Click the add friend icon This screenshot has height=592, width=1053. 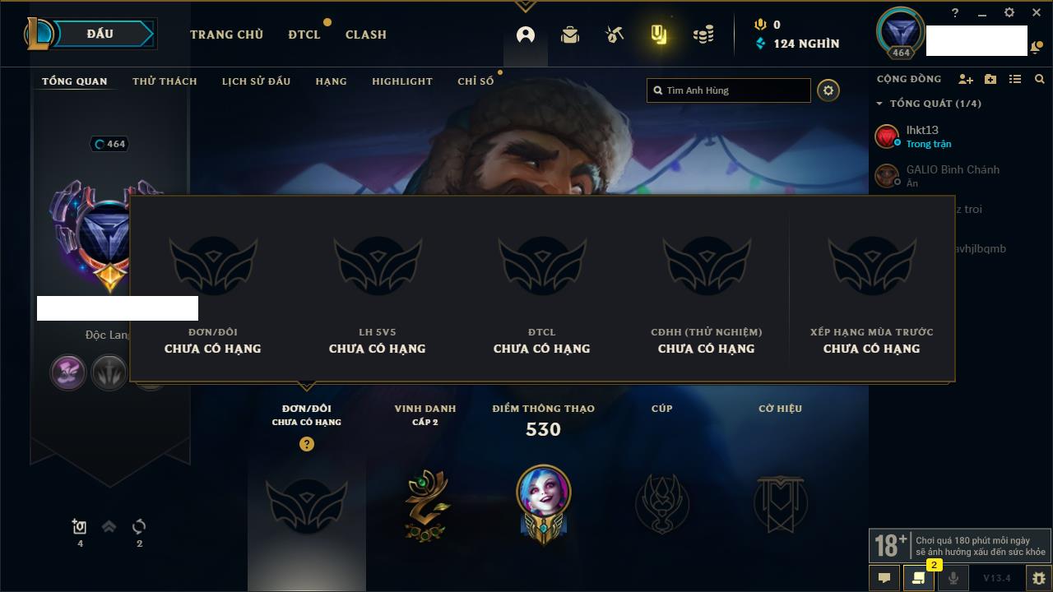[966, 79]
